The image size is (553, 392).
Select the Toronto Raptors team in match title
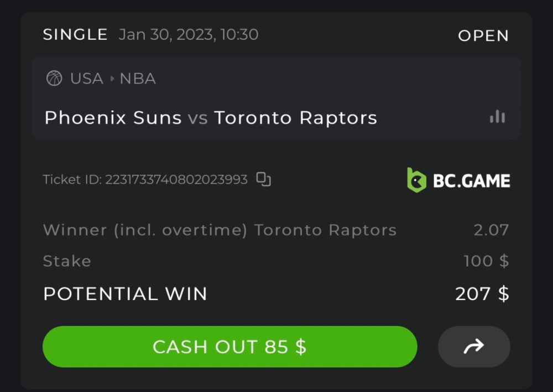coord(295,118)
